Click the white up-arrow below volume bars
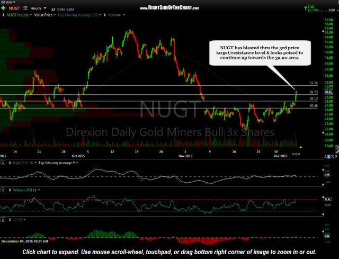Screen dimensions: 339x259 coord(300,147)
